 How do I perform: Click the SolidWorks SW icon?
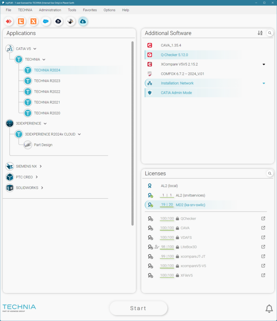[x=9, y=188]
